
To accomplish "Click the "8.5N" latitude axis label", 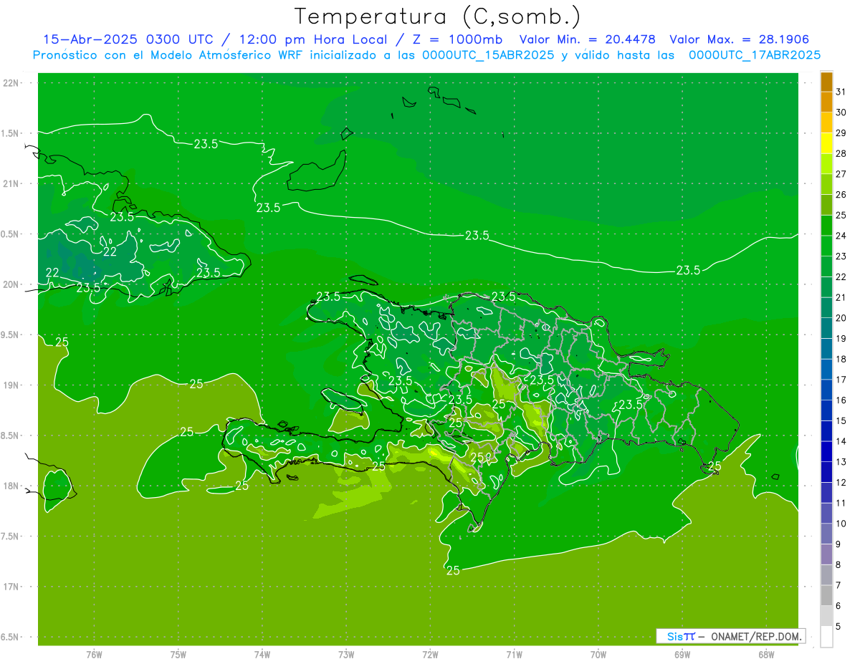I will point(11,436).
